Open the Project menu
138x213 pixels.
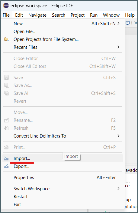click(x=78, y=15)
